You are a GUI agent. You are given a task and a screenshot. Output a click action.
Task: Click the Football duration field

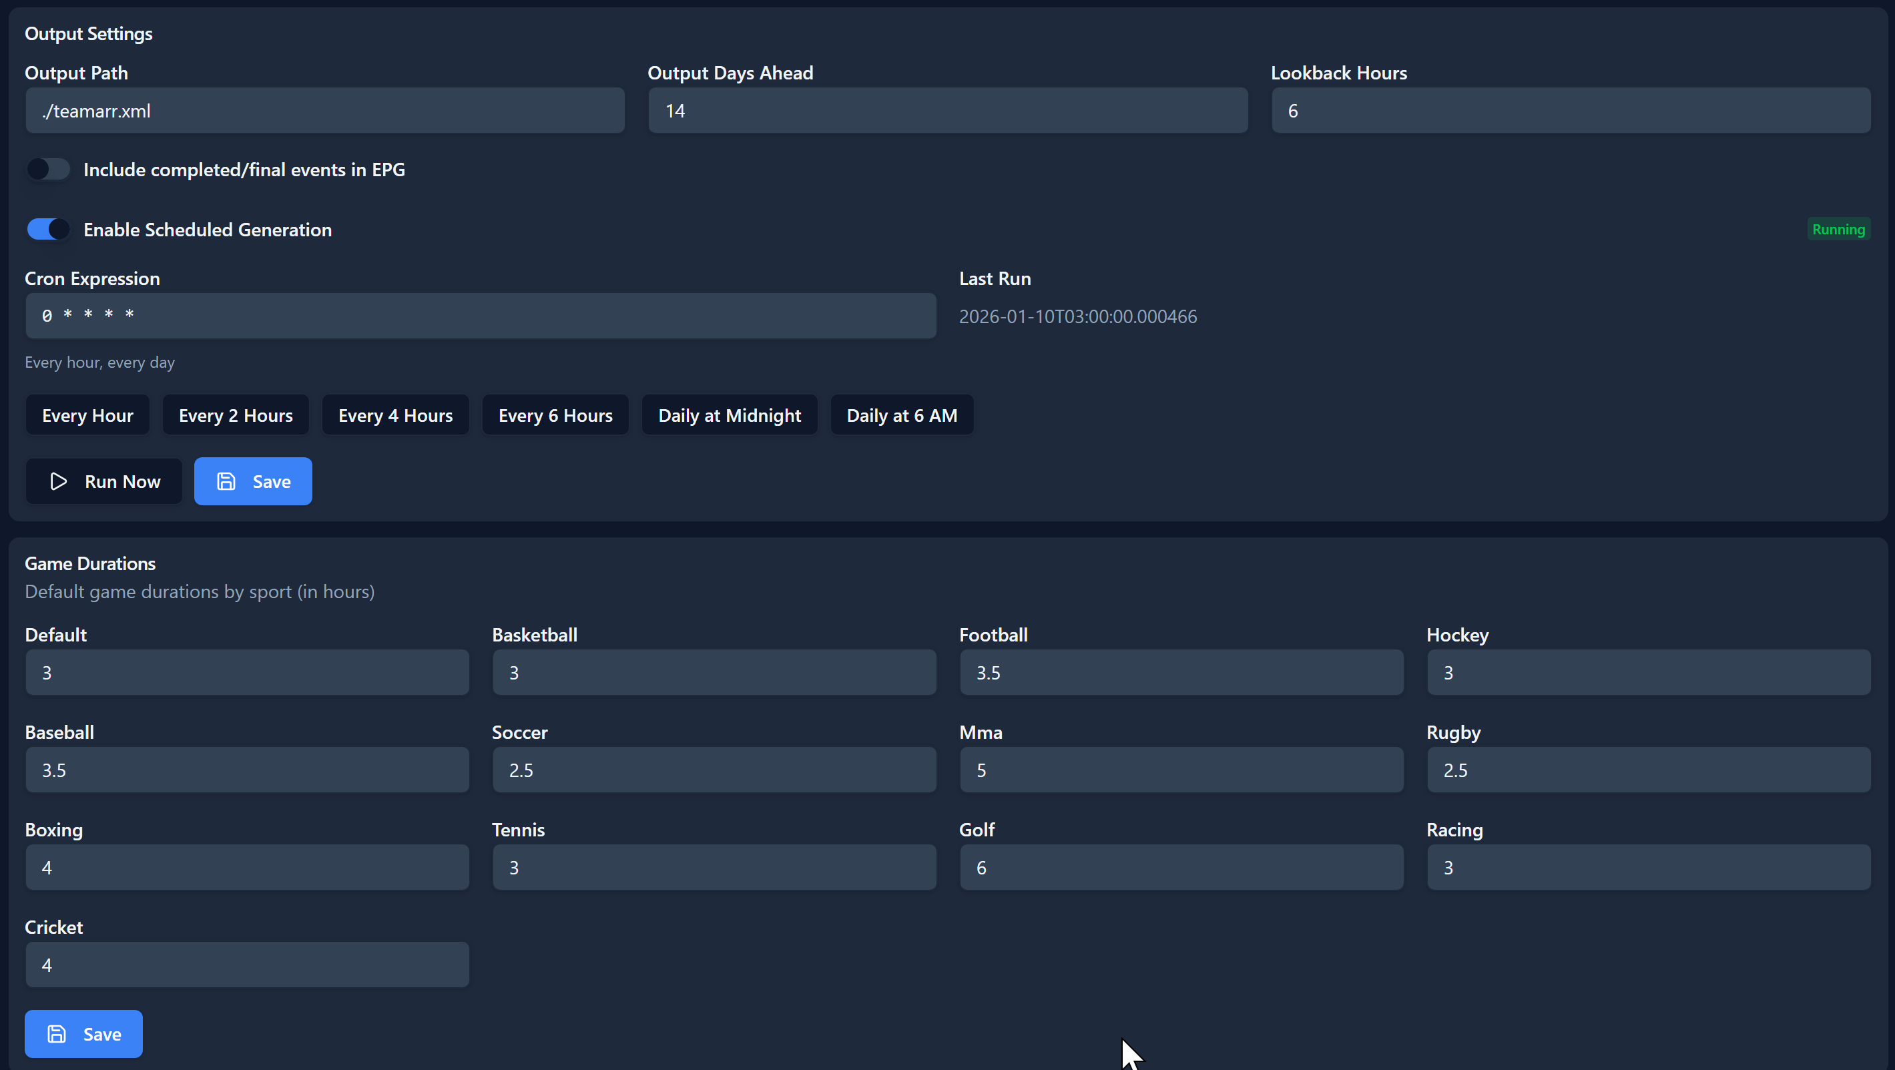[1181, 673]
